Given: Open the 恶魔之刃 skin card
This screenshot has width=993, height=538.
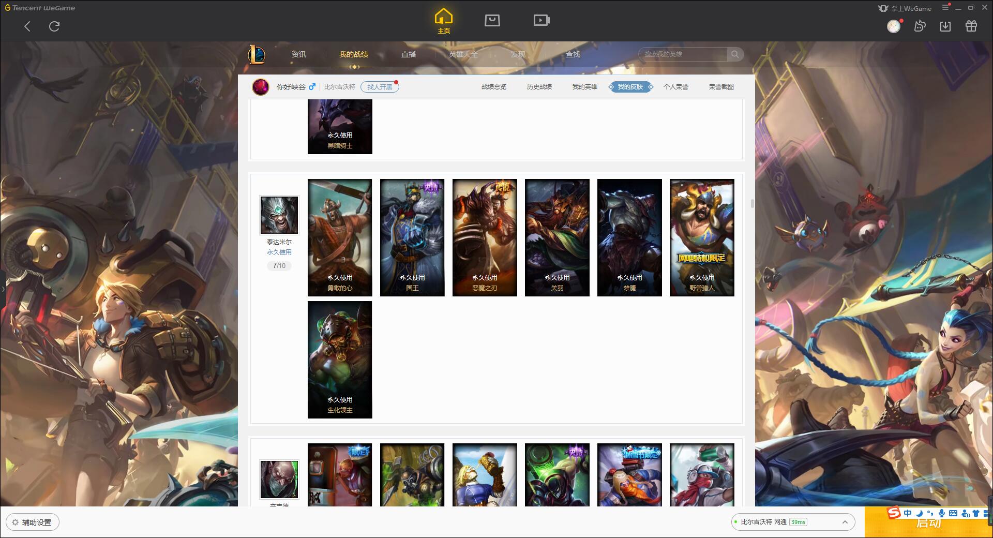Looking at the screenshot, I should pyautogui.click(x=485, y=237).
